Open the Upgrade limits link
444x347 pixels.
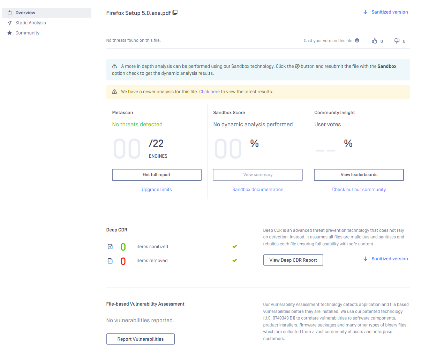[157, 190]
